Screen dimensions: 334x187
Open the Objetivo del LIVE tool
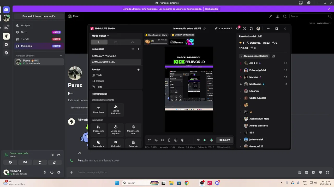[x=133, y=130]
